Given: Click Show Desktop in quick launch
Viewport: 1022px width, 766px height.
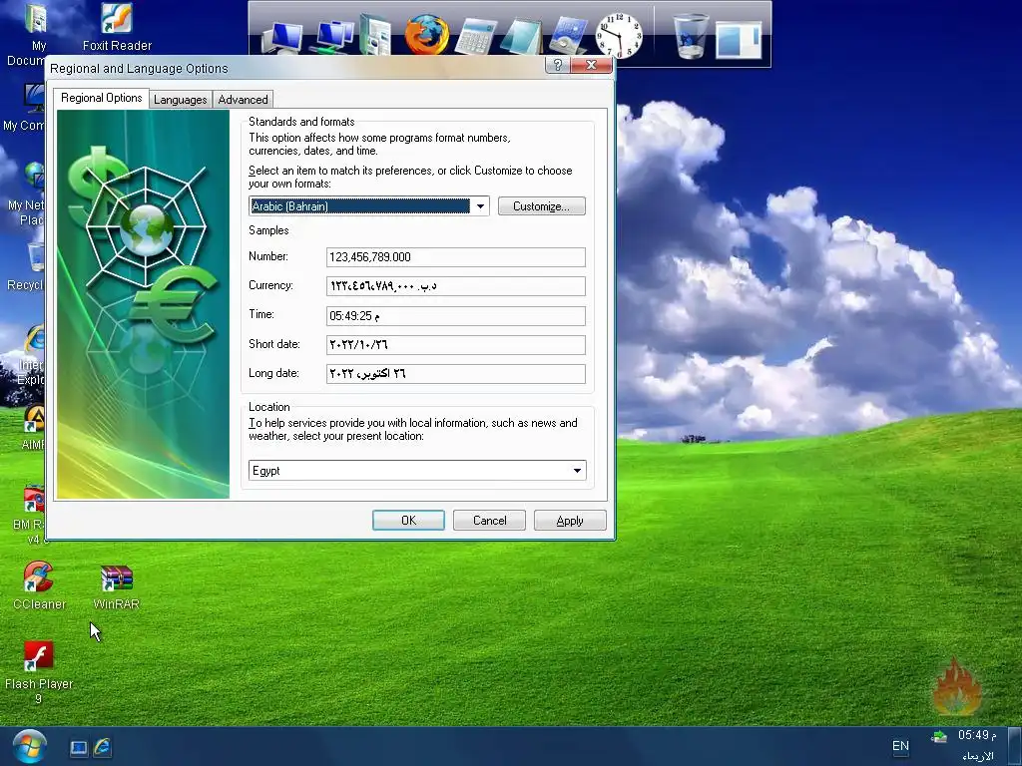Looking at the screenshot, I should 79,748.
